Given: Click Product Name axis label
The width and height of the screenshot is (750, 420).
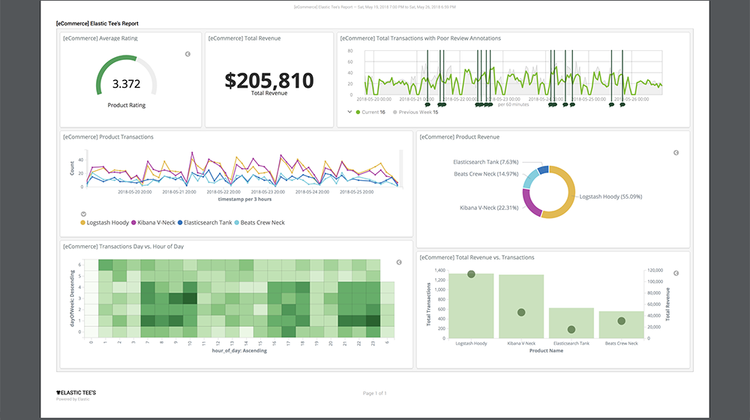Looking at the screenshot, I should (546, 351).
